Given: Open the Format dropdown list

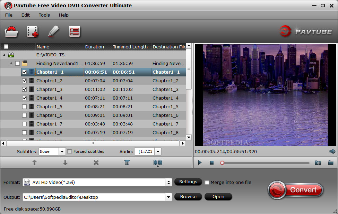Looking at the screenshot, I should pos(168,183).
